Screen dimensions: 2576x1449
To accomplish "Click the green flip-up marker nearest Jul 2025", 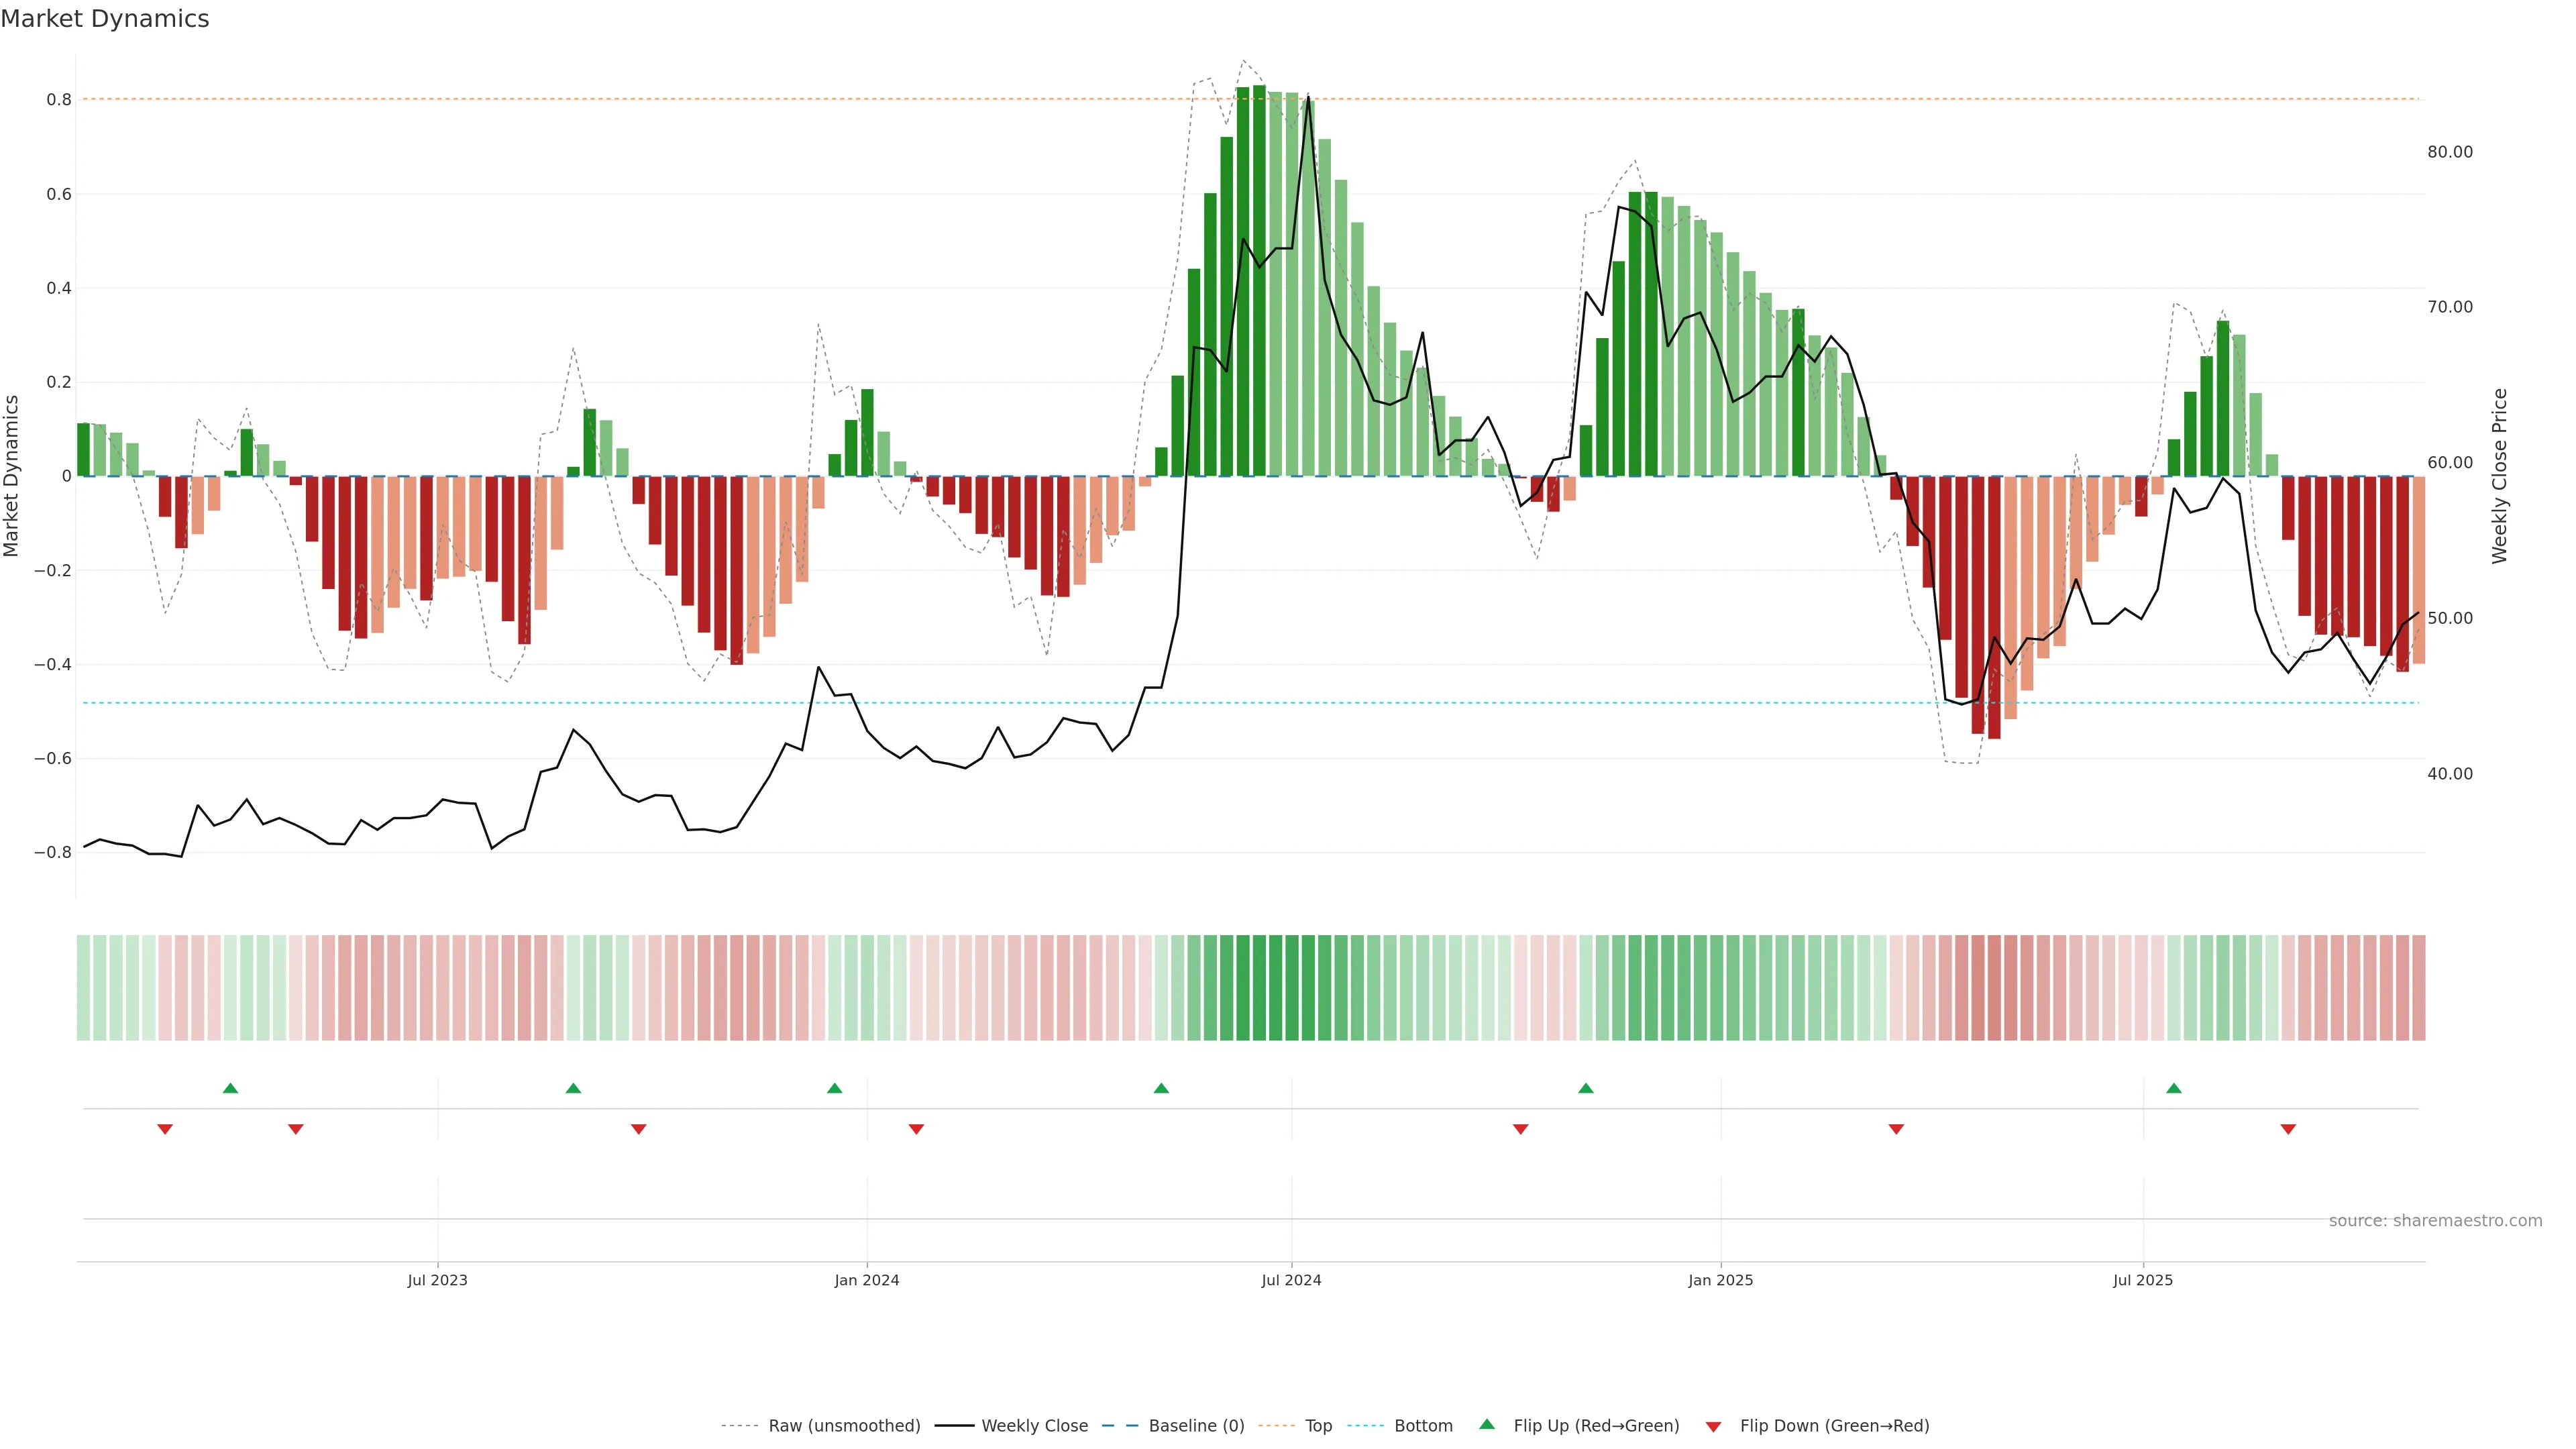I will point(2173,1088).
